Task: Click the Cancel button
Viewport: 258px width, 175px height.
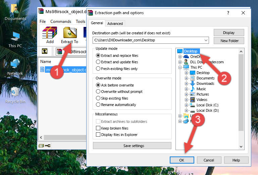Action: [209, 160]
